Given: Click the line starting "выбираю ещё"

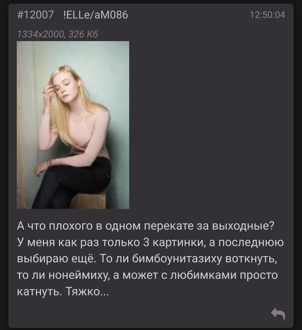Looking at the screenshot, I should 147,259.
